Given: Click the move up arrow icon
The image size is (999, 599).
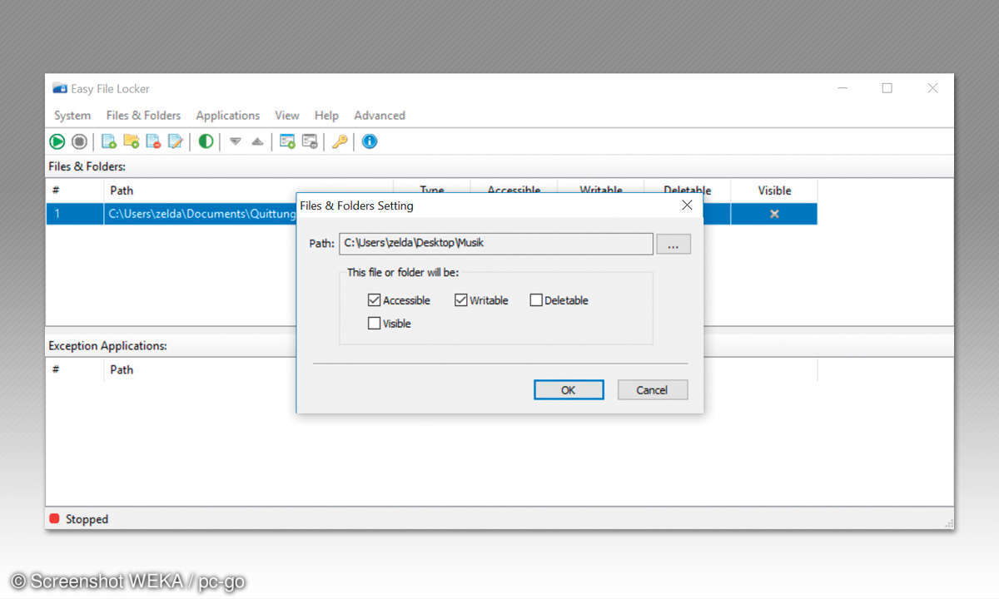Looking at the screenshot, I should pyautogui.click(x=257, y=142).
